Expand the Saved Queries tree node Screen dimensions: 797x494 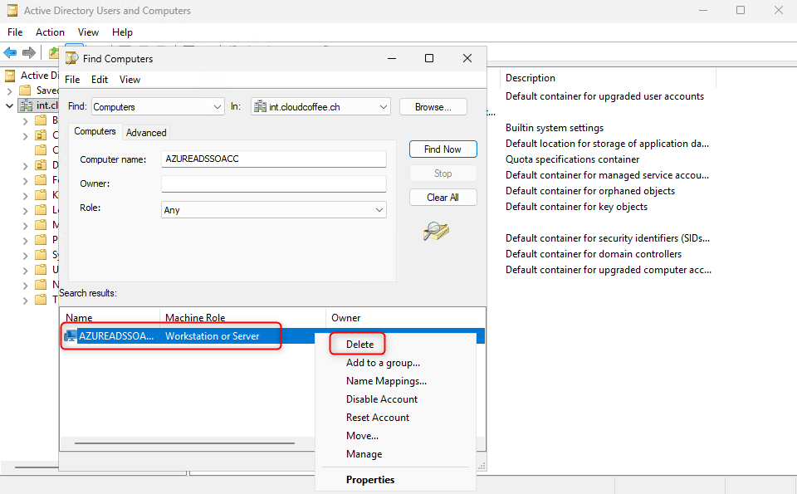click(x=9, y=90)
